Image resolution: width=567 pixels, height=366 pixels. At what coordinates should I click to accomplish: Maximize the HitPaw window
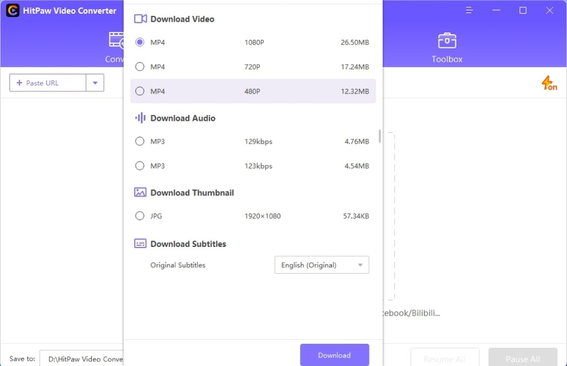(x=523, y=10)
